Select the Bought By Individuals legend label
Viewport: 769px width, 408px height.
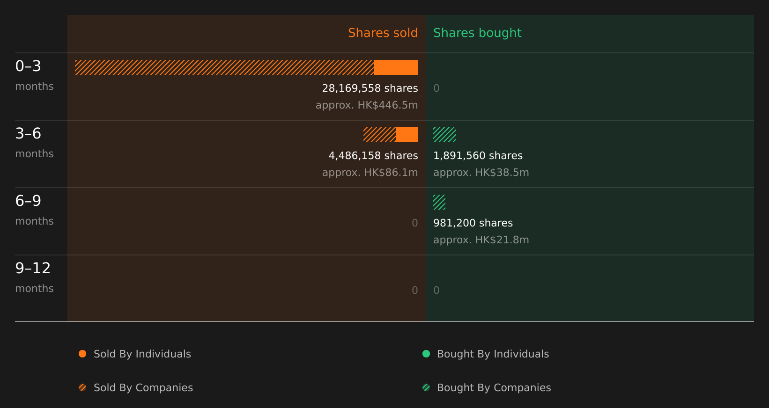click(493, 354)
